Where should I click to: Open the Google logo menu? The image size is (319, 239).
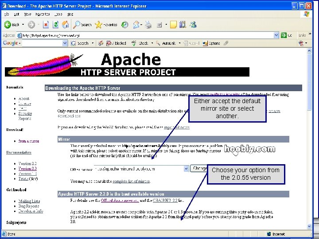coord(12,43)
